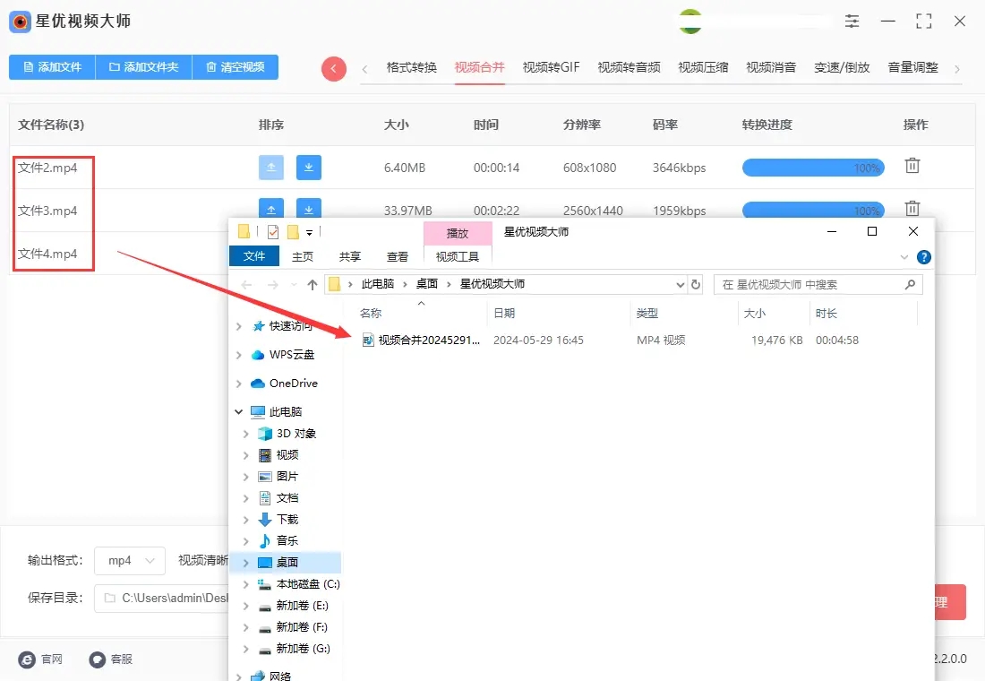This screenshot has height=681, width=985.
Task: Delete 文件2.mp4 with its trash icon
Action: pos(912,166)
